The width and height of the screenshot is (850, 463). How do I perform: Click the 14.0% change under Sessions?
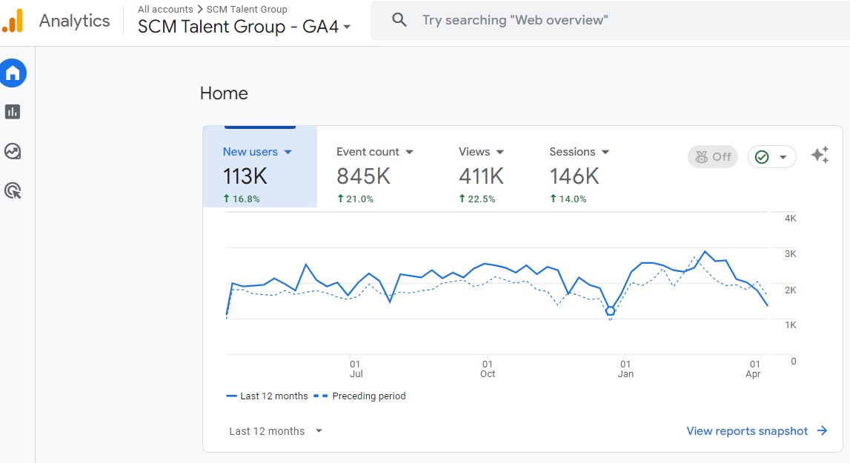[568, 199]
